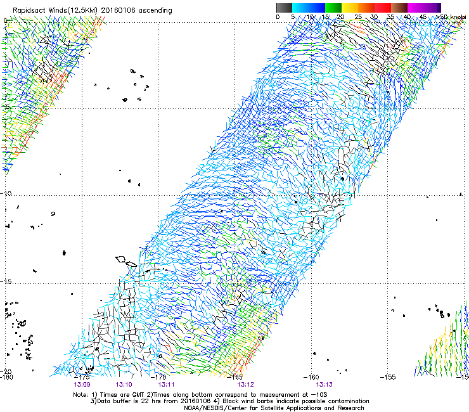Click the latitude label -15
469x412 pixels.
coord(6,282)
